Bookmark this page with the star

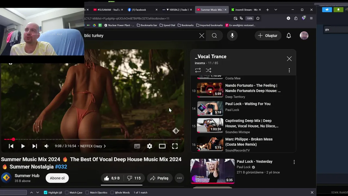click(258, 19)
